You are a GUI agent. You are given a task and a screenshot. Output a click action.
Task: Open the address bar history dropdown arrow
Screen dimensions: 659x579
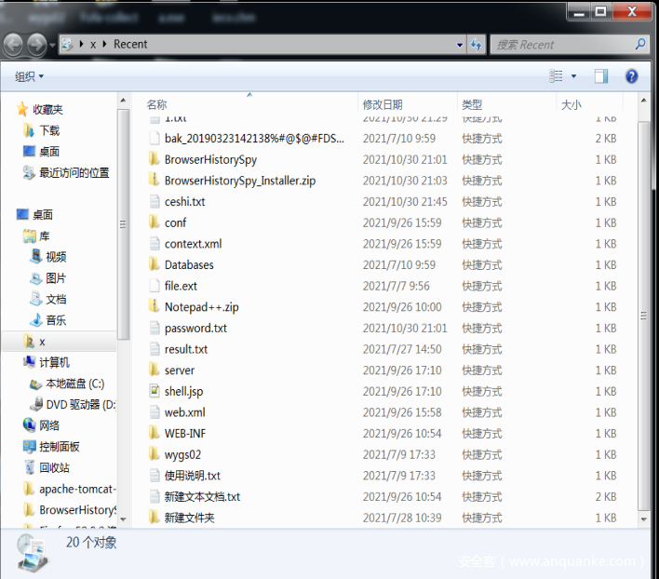[x=460, y=45]
